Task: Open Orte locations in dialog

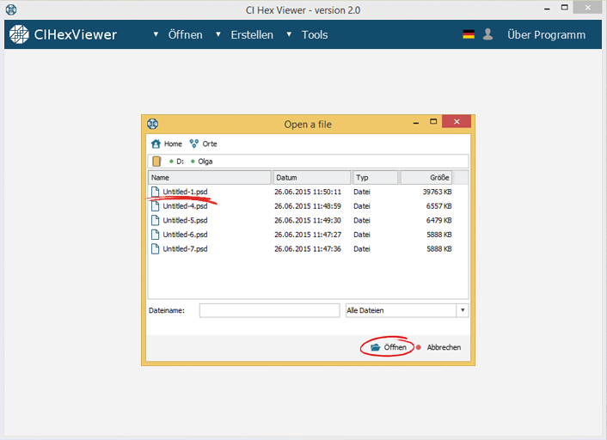Action: pyautogui.click(x=204, y=144)
